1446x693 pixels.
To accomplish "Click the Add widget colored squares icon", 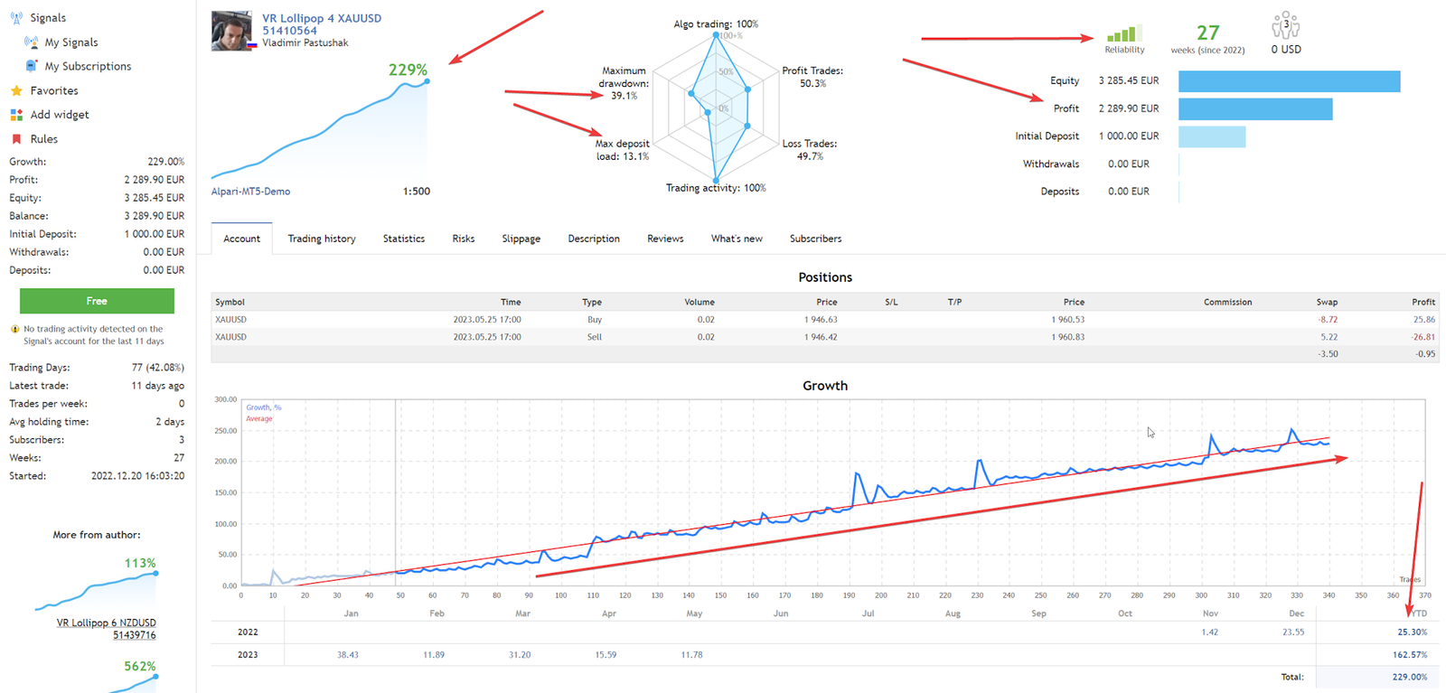I will [x=16, y=115].
